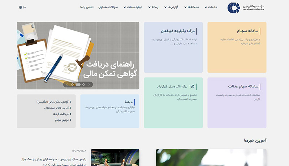This screenshot has width=289, height=166.
Task: Expand the سامانه‌ها dropdown arrow
Action: coord(185,7)
